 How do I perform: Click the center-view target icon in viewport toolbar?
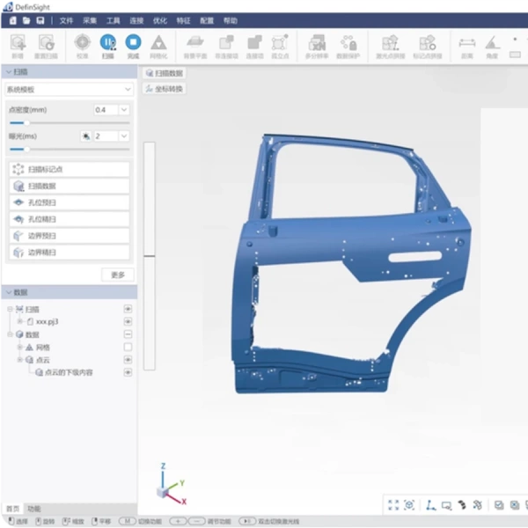pyautogui.click(x=409, y=505)
